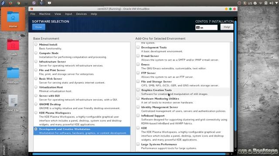Click the chat bubble icon in the tray
Viewport: 279px width, 156px height.
coord(255,3)
